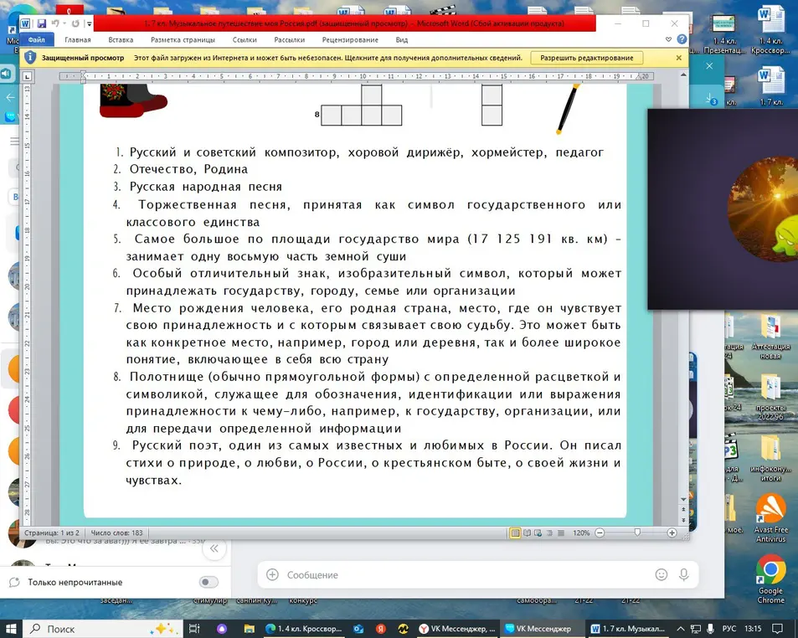Click the Avast Free Antivirus desktop icon
The width and height of the screenshot is (798, 638).
point(770,518)
